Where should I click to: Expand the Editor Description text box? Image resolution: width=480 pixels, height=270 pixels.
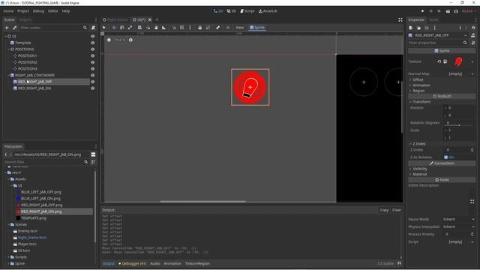pos(472,202)
